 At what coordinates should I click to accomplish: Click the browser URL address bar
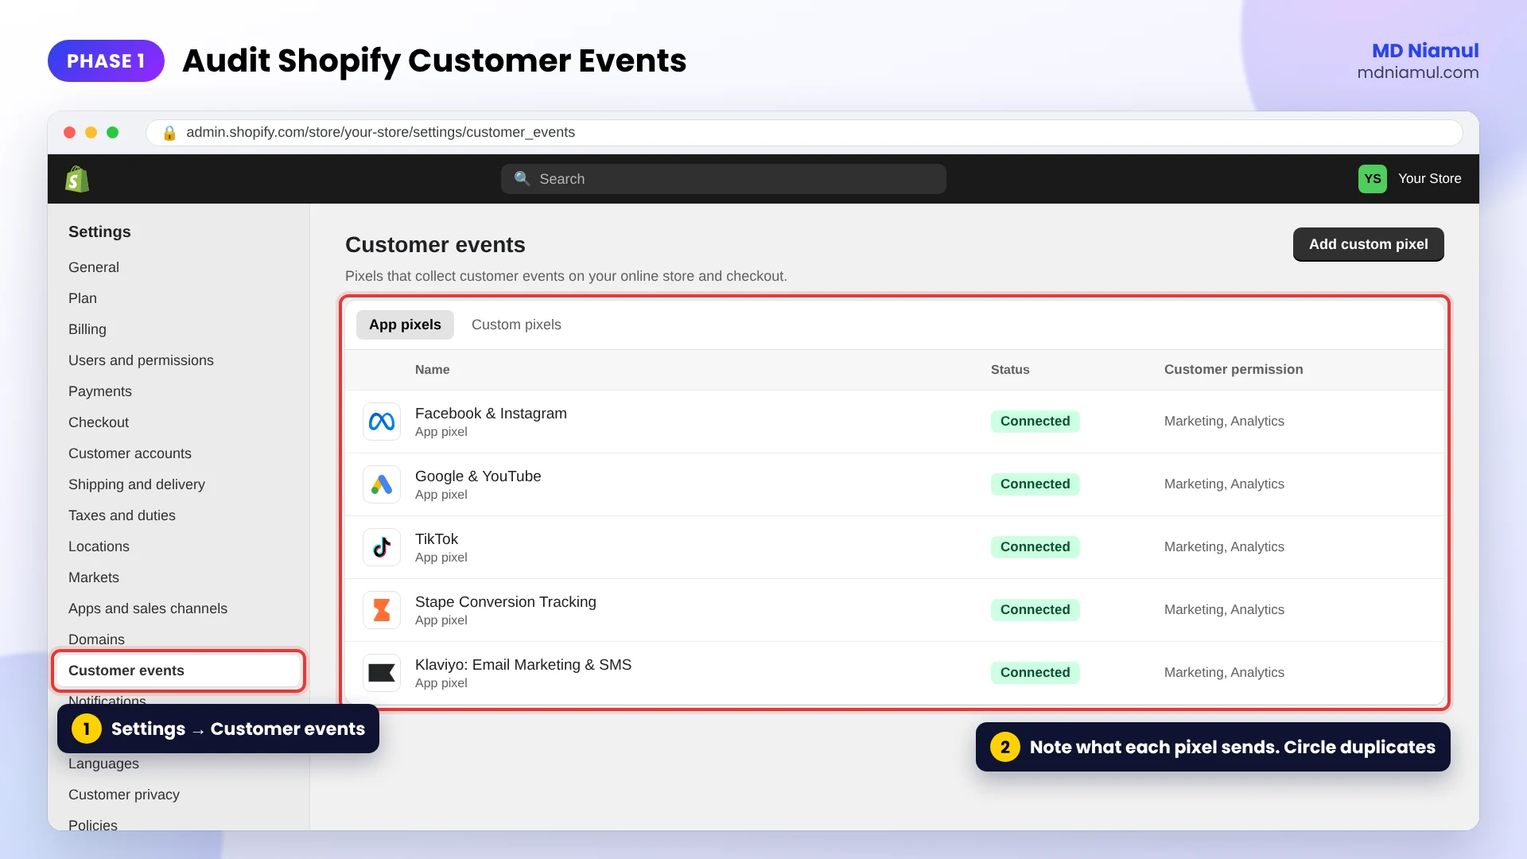[x=804, y=133]
